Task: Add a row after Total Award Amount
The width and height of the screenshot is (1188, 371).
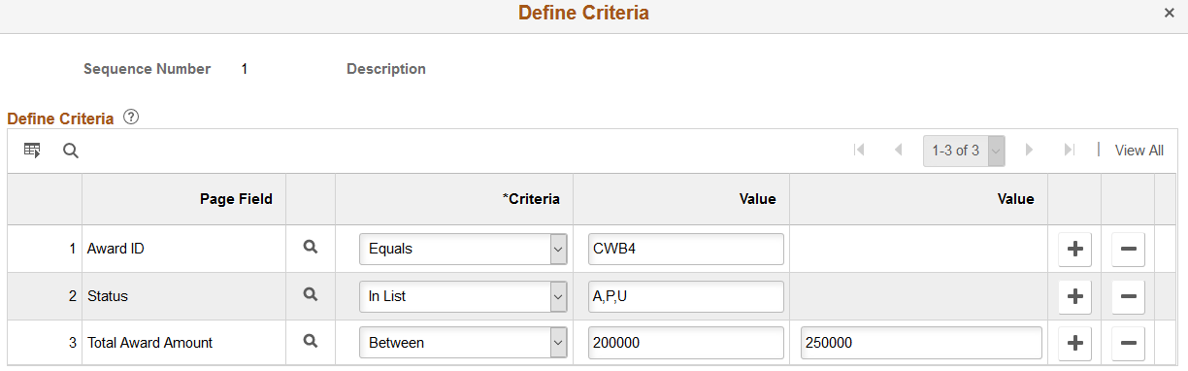Action: tap(1074, 343)
